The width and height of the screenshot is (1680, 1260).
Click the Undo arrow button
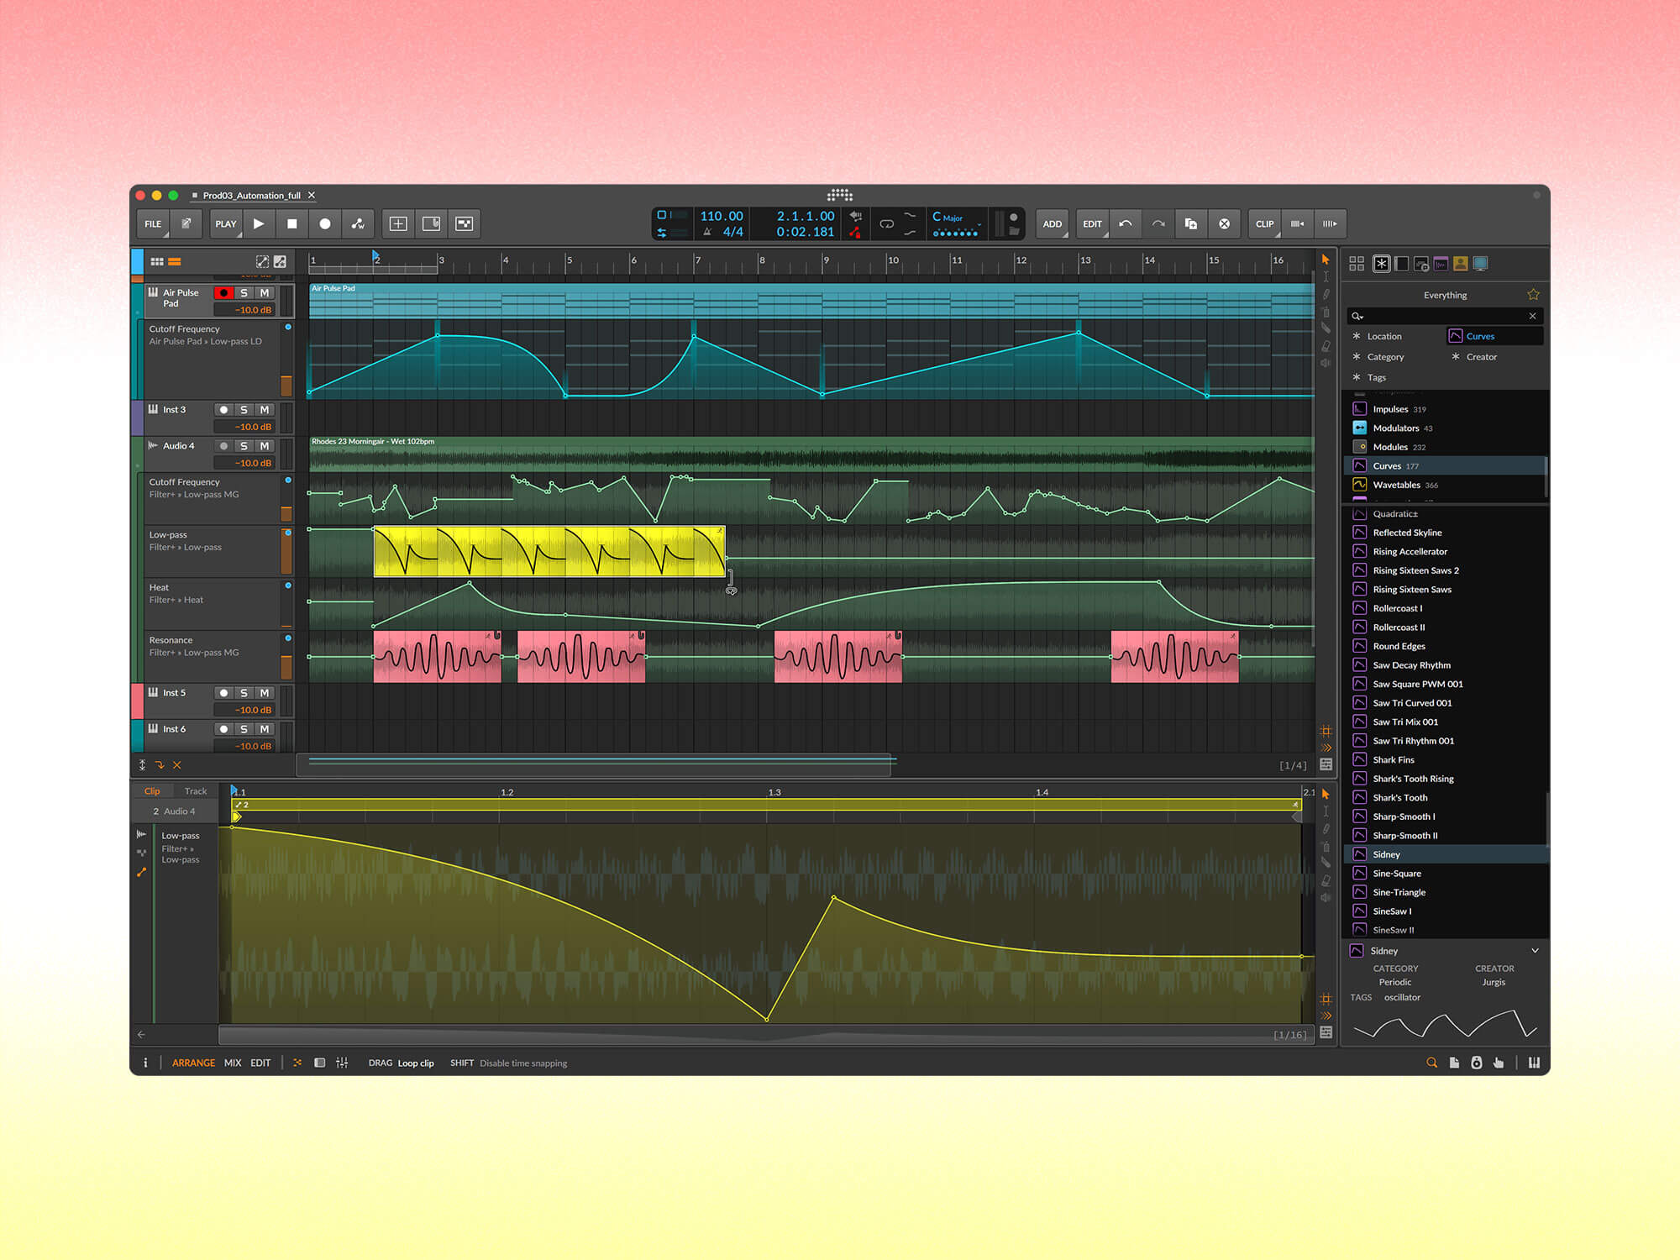pos(1126,223)
